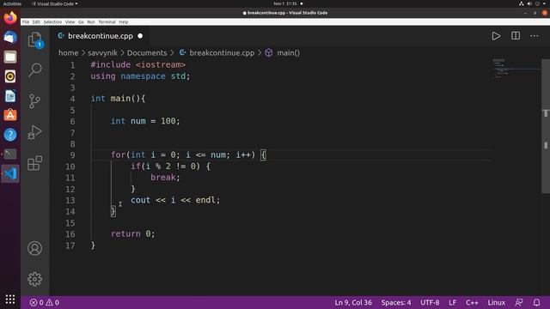Open the View menu

point(70,21)
